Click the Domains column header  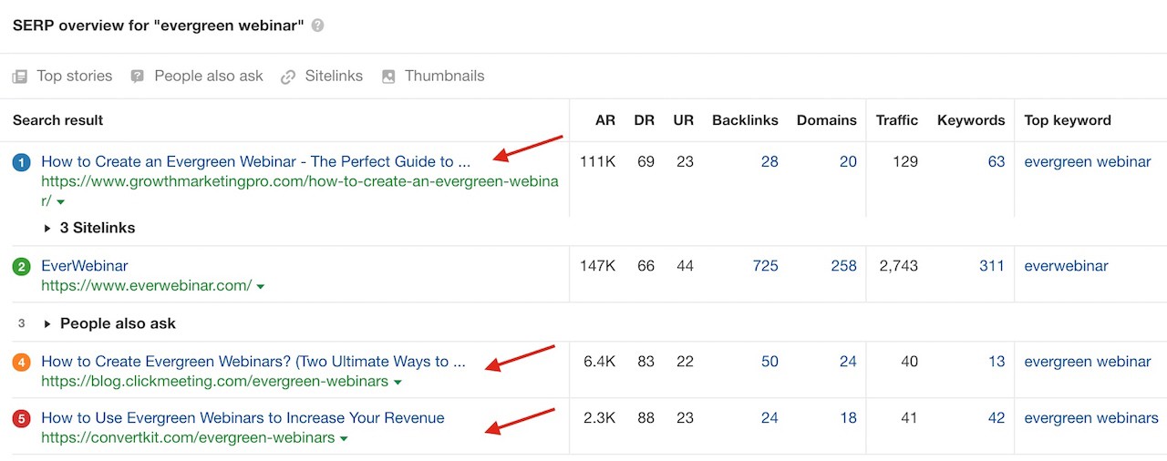[x=827, y=120]
